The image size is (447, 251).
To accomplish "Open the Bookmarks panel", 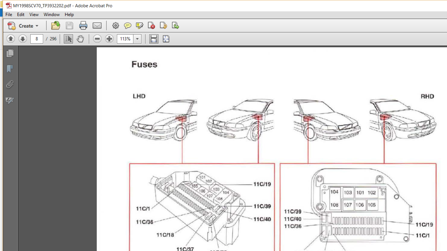I will (10, 69).
